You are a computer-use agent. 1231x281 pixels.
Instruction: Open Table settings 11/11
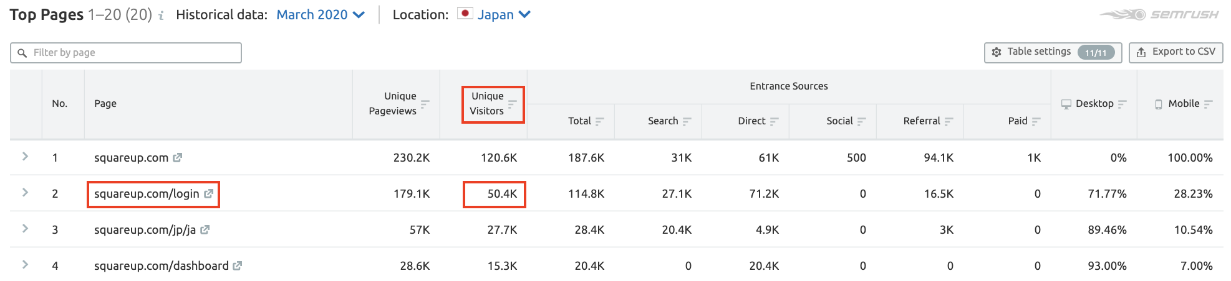[x=1053, y=52]
